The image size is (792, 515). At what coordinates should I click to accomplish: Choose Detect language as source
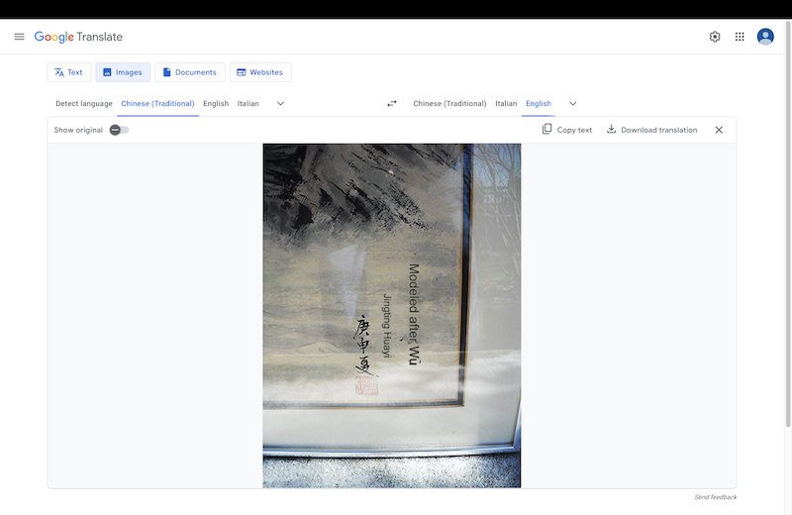[x=84, y=104]
